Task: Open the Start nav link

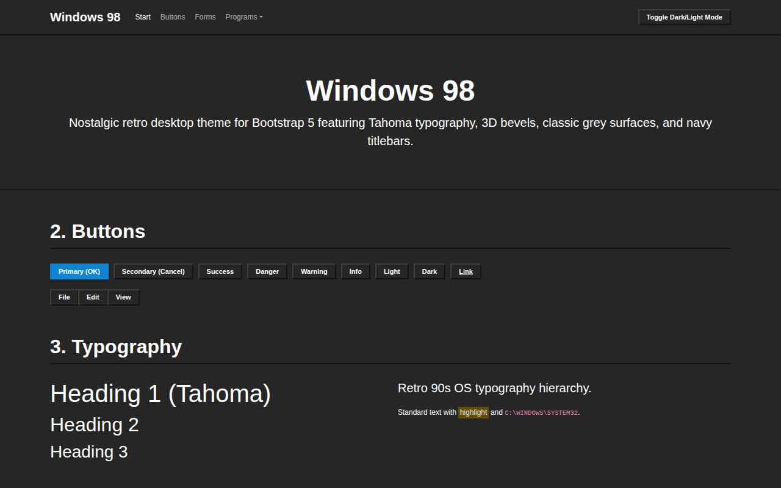Action: [x=143, y=17]
